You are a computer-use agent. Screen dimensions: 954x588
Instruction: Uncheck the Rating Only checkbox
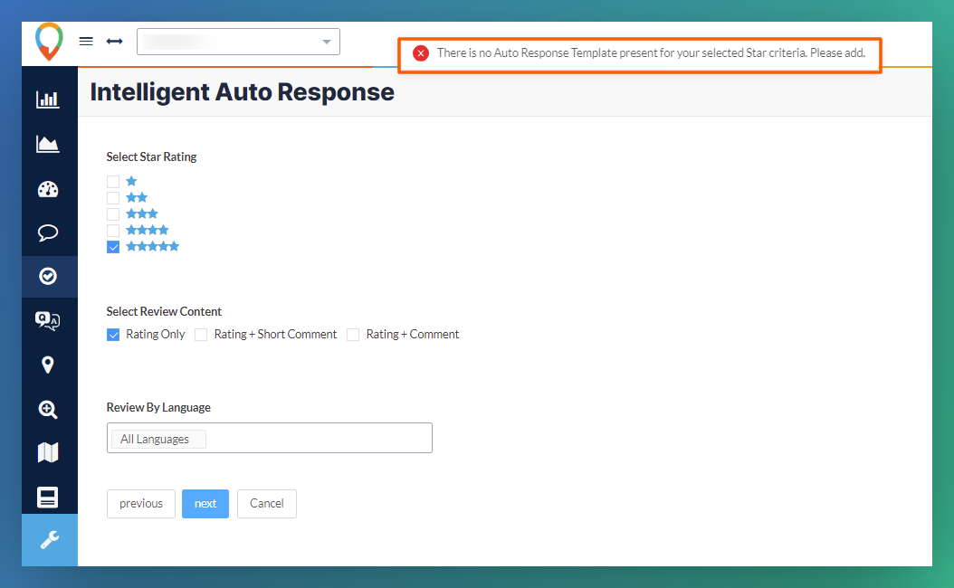[113, 335]
